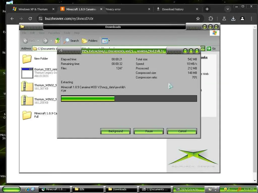Click Forward button in Downloads explorer

45,40
